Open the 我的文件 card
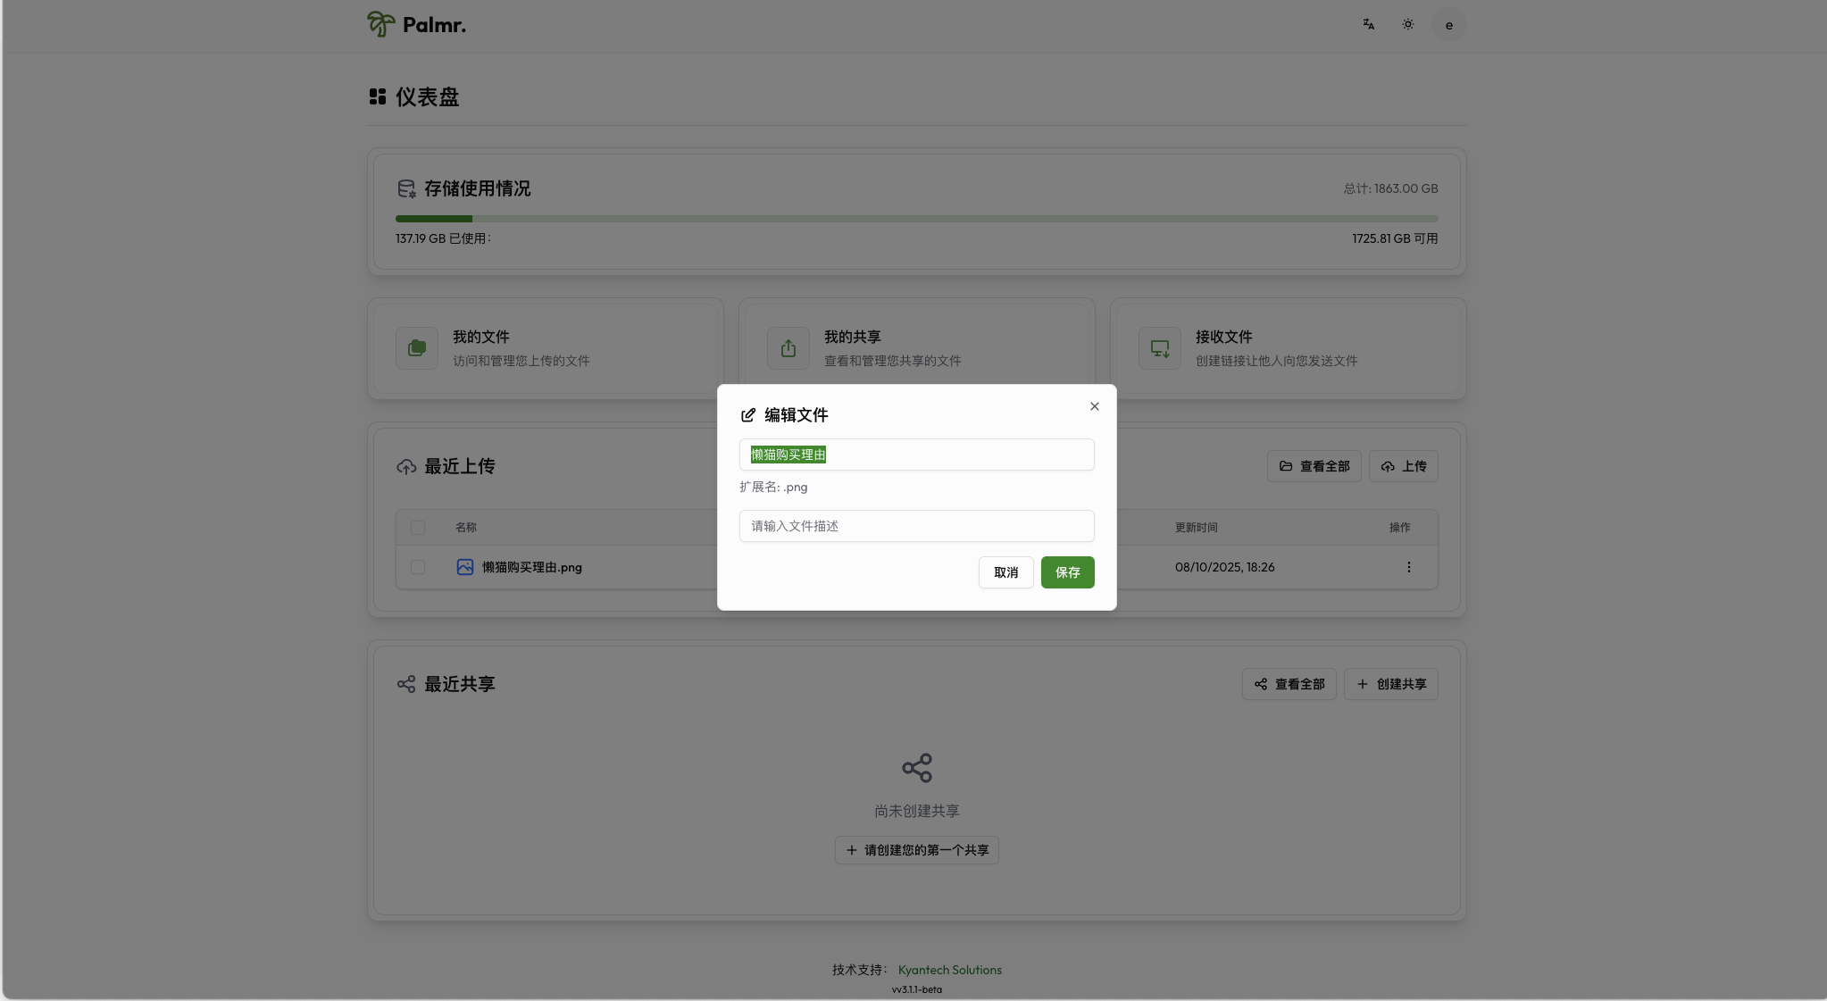Screen dimensions: 1827x1001 pyautogui.click(x=546, y=348)
